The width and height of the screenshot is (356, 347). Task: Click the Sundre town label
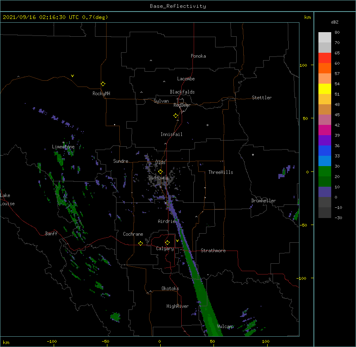click(121, 161)
